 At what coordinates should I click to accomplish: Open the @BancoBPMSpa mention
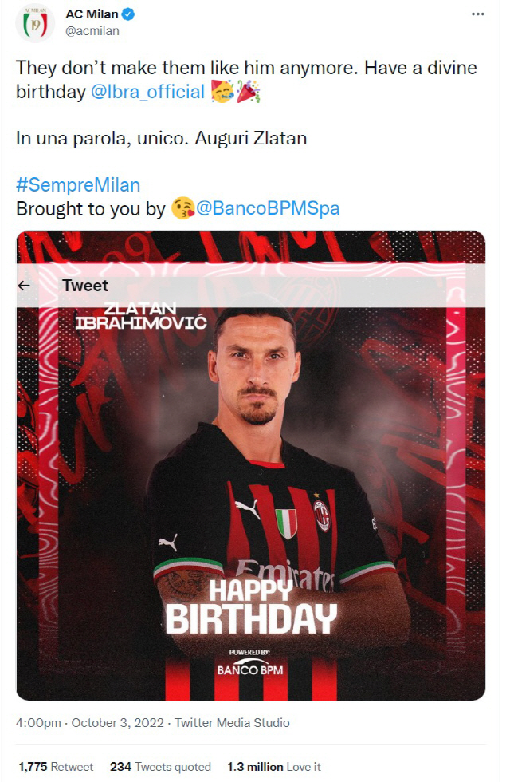[268, 208]
